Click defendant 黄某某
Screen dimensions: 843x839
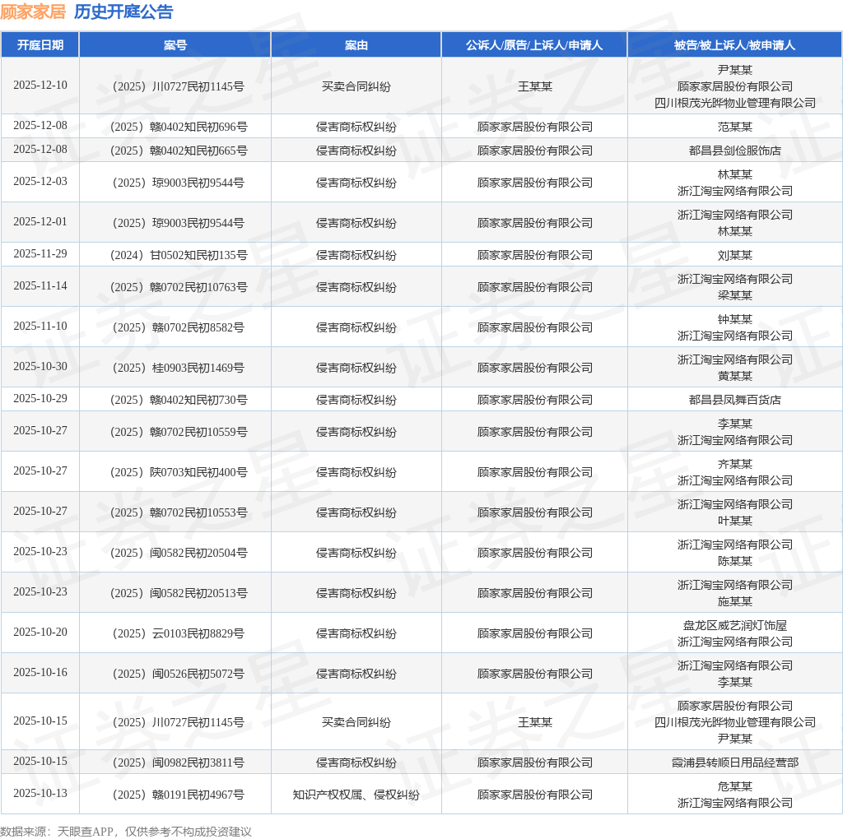point(734,376)
